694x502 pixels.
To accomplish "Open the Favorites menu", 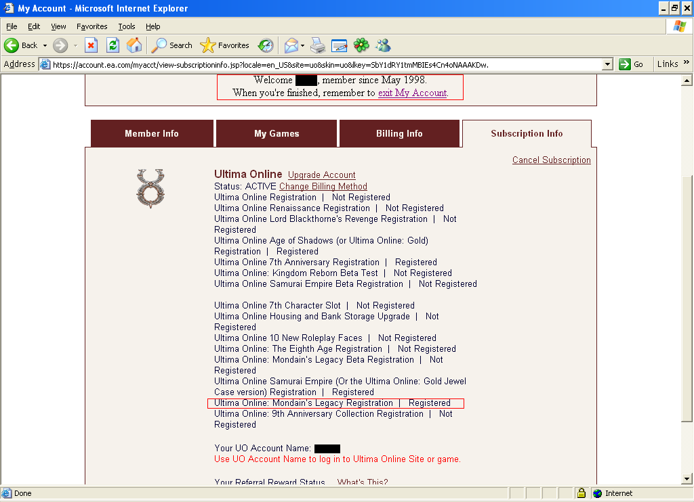I will point(92,26).
